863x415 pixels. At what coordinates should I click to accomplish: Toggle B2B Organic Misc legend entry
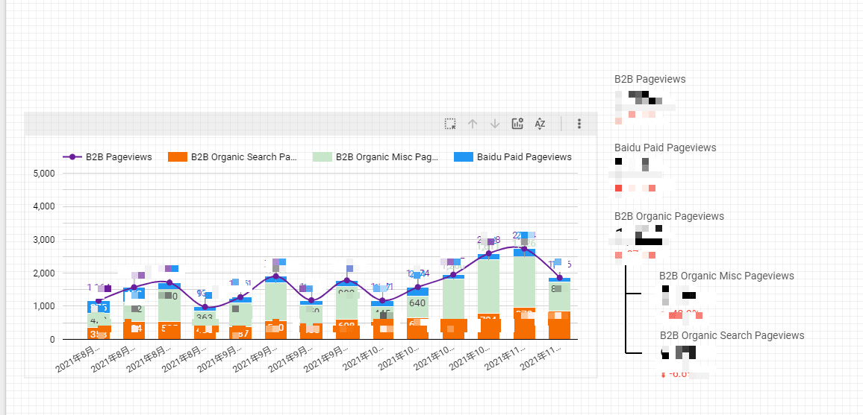pos(386,157)
